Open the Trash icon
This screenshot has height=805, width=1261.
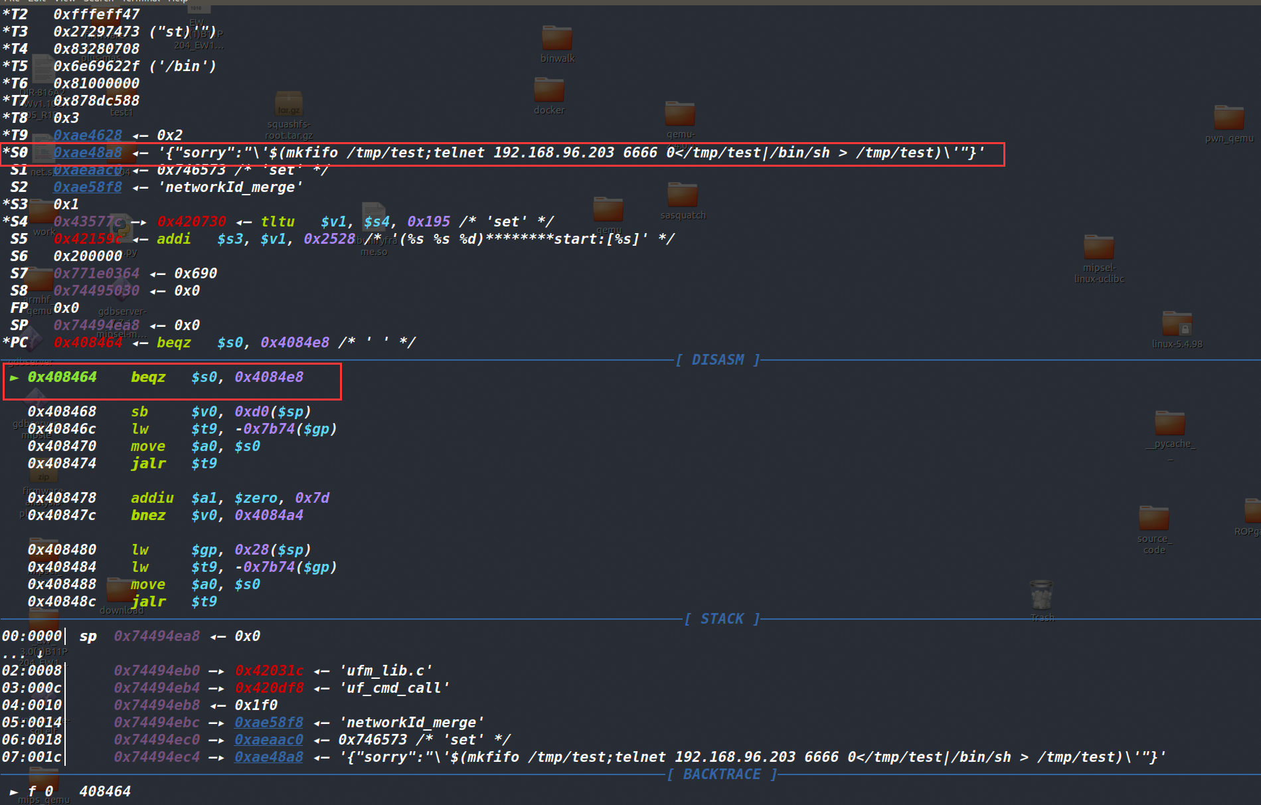coord(1042,600)
